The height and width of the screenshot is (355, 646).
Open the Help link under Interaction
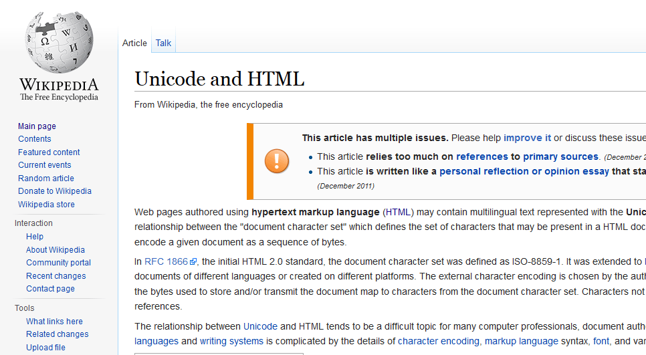(35, 237)
